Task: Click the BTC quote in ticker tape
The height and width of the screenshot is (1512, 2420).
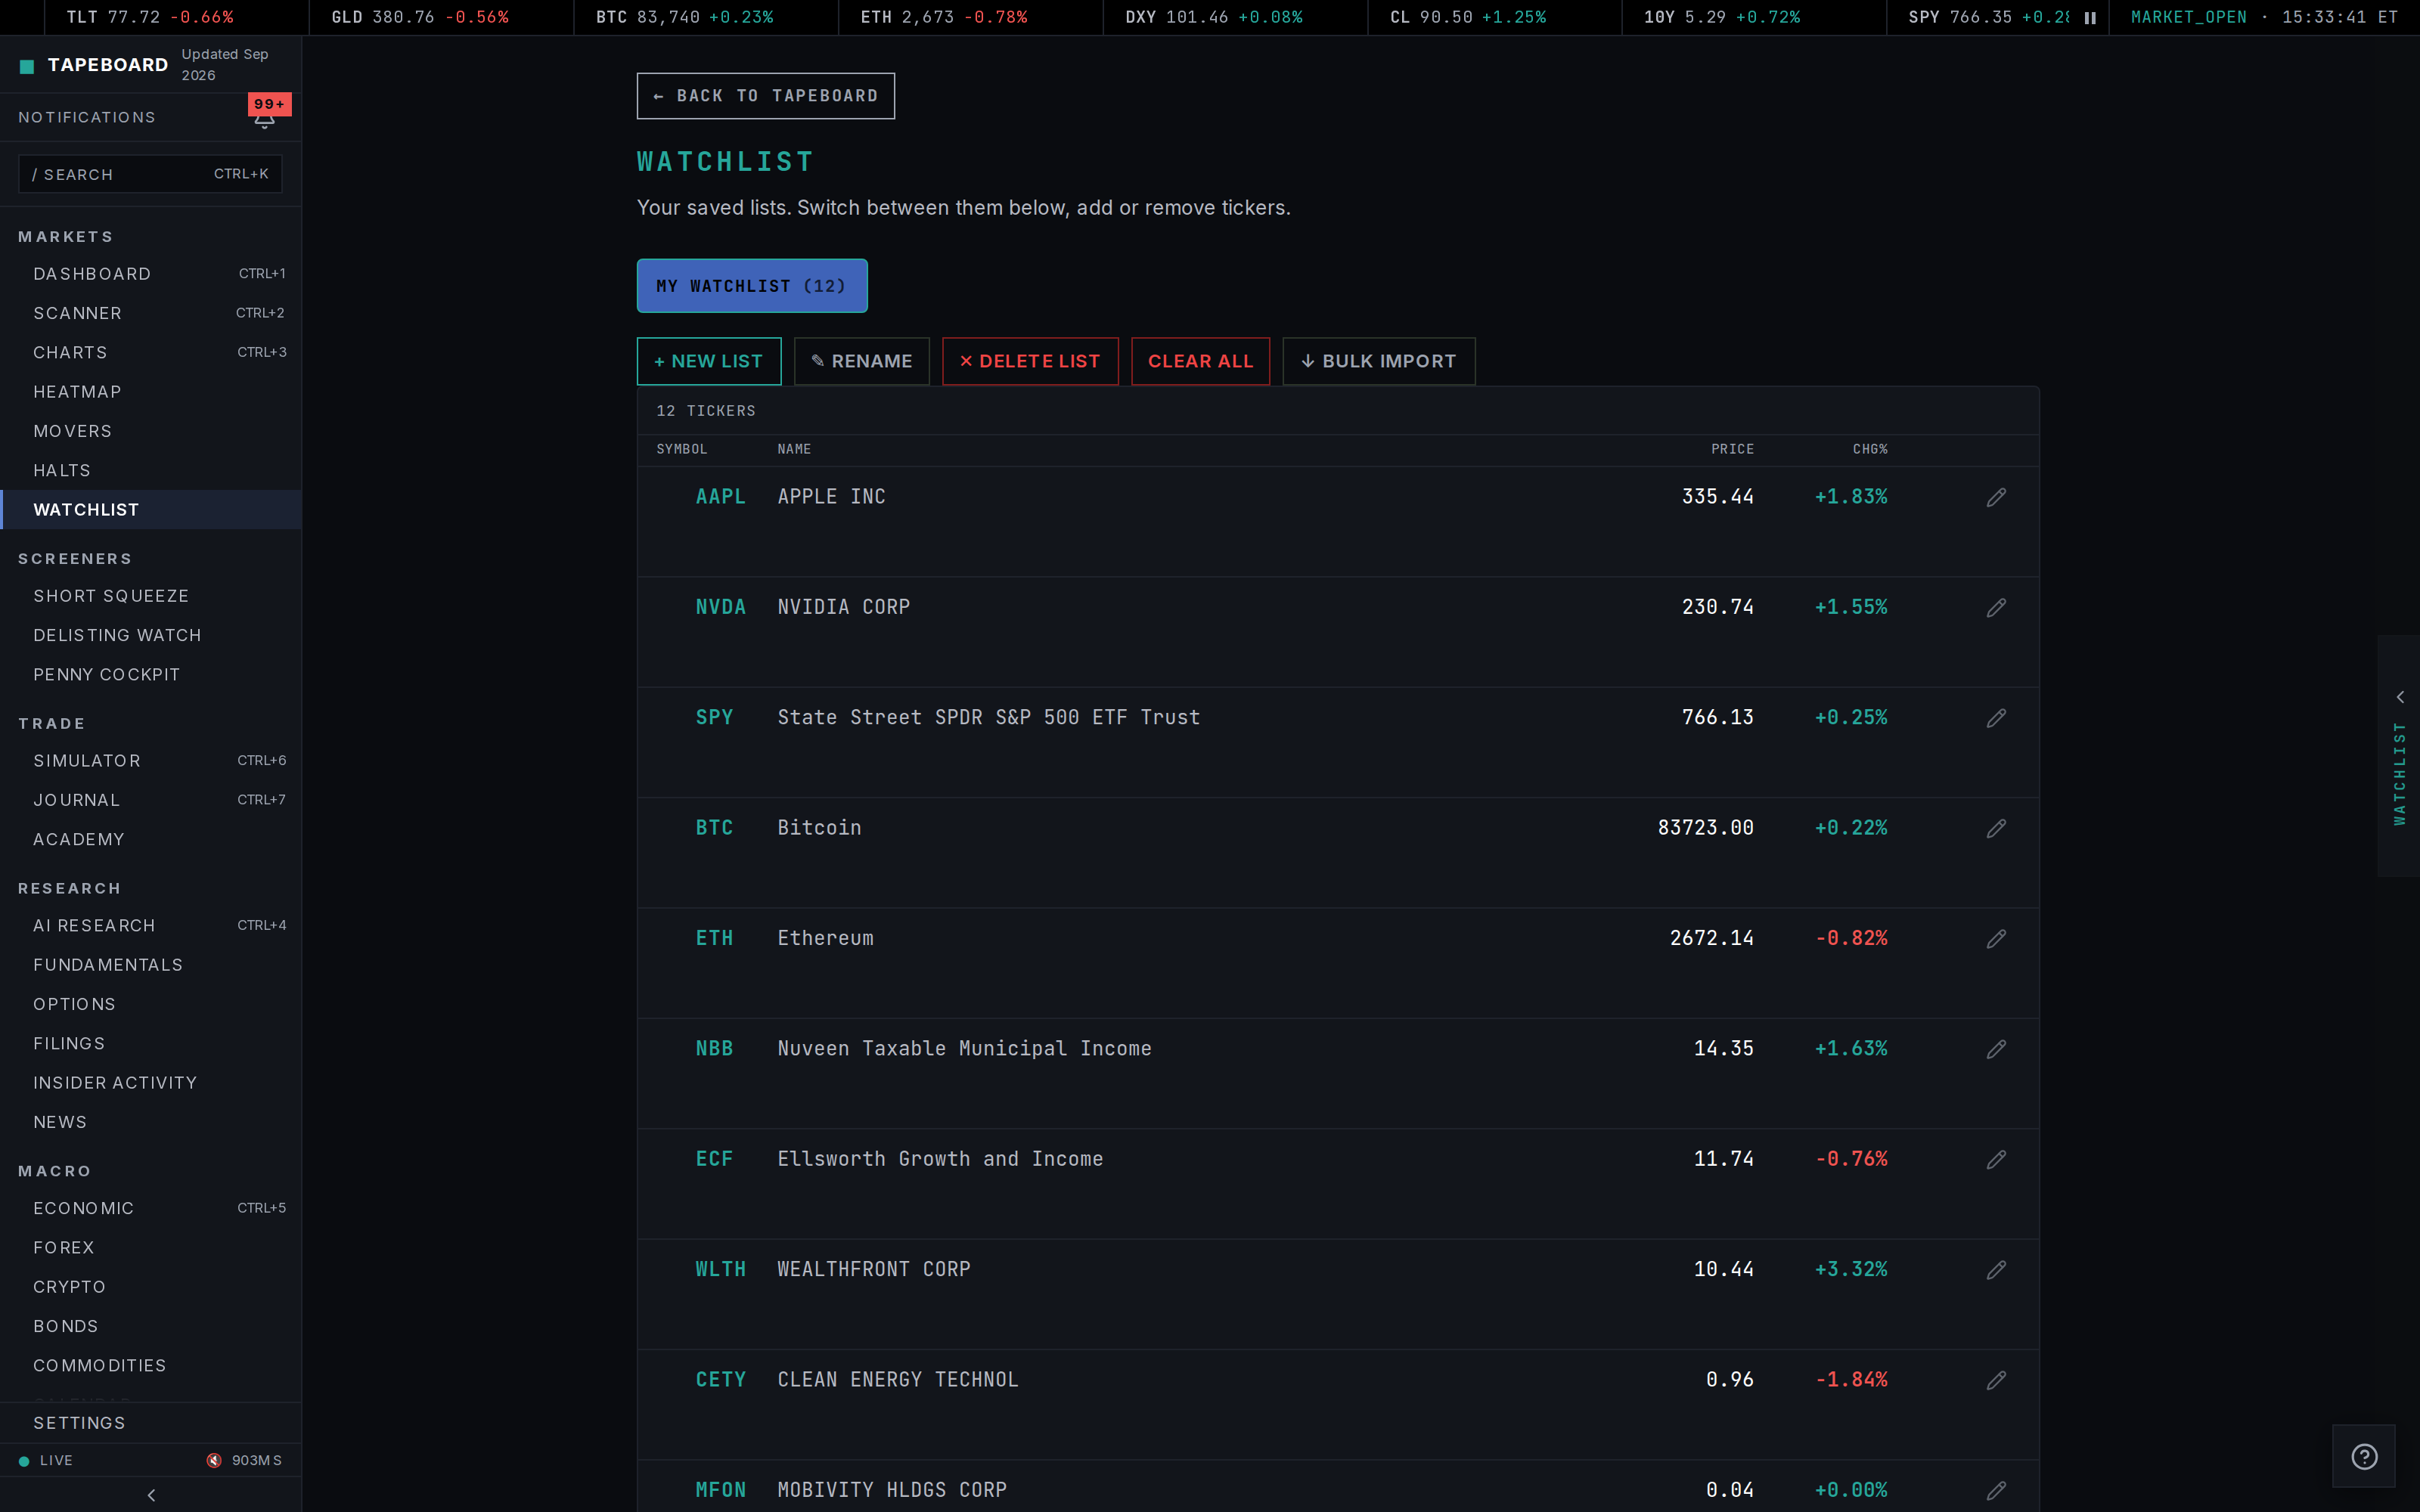Action: click(x=685, y=18)
